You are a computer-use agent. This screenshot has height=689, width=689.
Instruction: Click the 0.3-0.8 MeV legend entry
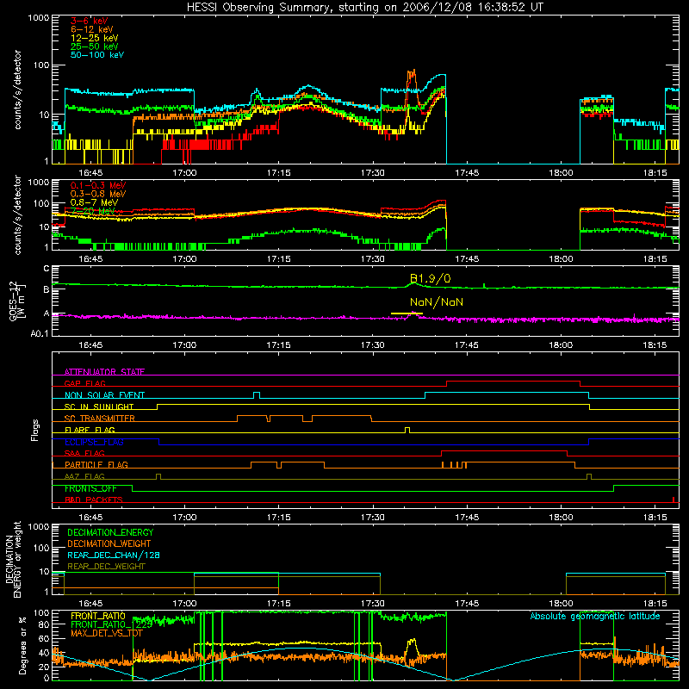pyautogui.click(x=98, y=194)
